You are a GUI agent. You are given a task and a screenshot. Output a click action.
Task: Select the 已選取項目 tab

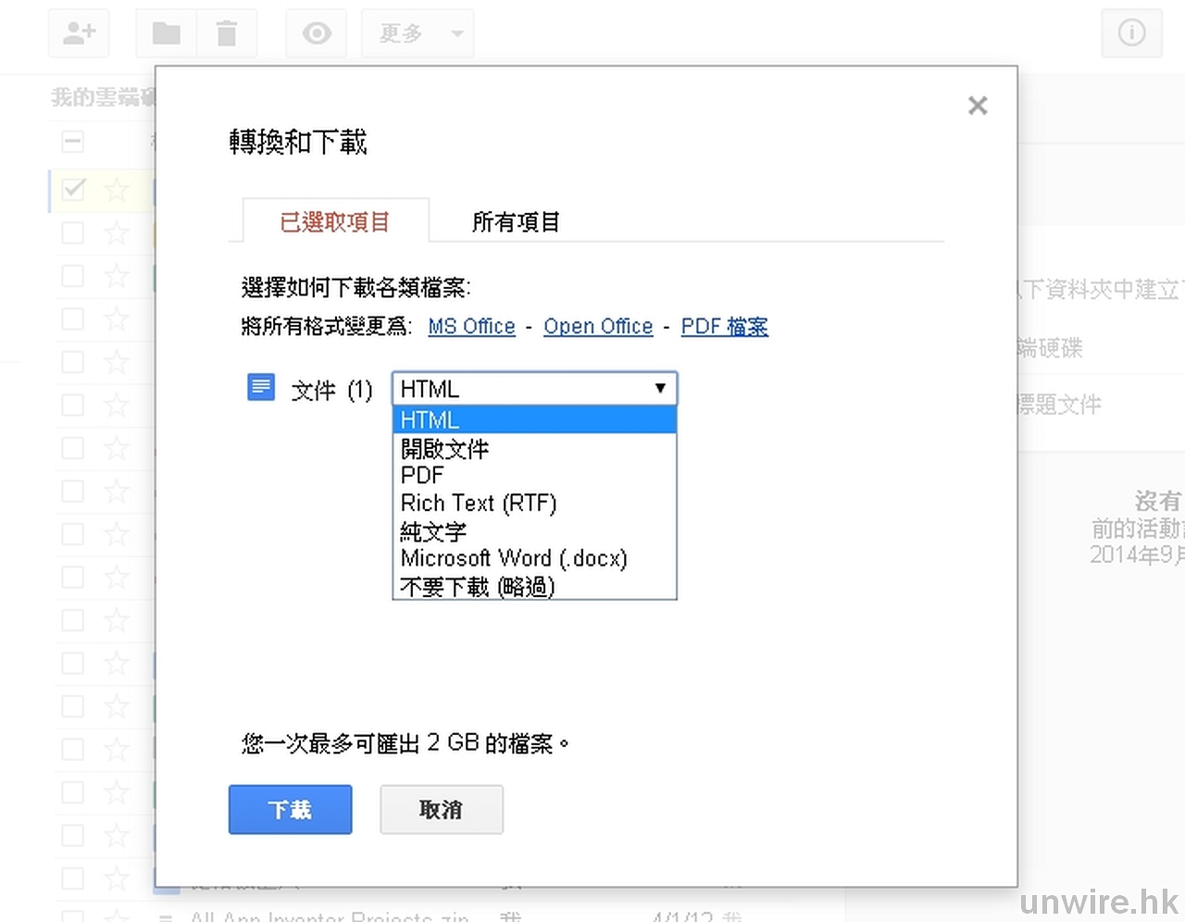(335, 222)
